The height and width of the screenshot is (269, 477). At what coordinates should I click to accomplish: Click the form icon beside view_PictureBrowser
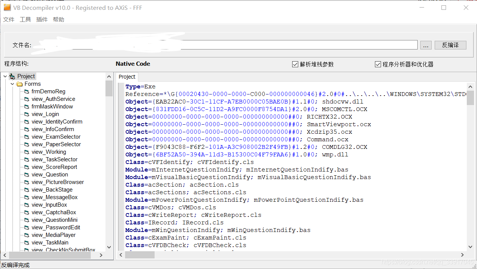pyautogui.click(x=27, y=182)
